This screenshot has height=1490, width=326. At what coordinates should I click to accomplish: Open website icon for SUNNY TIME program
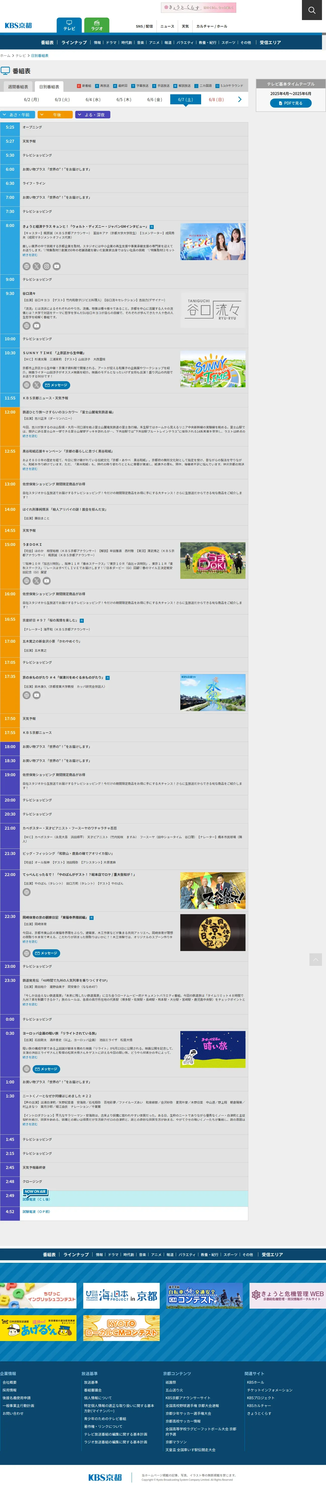27,385
